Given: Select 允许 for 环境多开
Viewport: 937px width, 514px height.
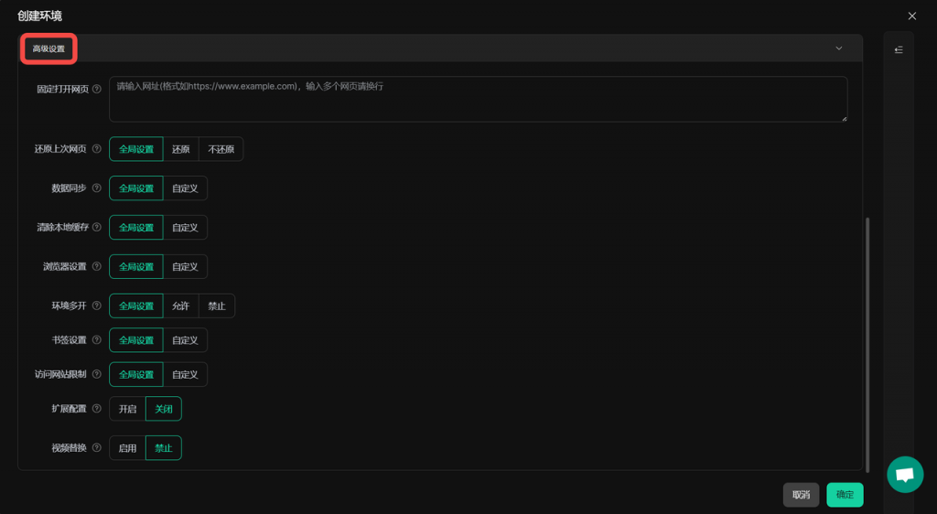Looking at the screenshot, I should coord(180,305).
